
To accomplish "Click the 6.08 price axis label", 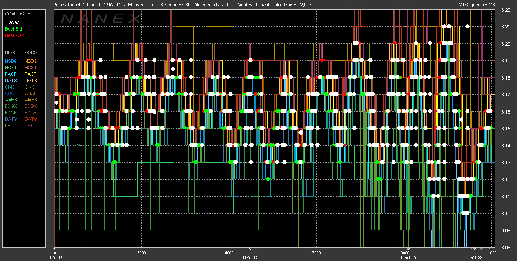I will click(x=505, y=248).
